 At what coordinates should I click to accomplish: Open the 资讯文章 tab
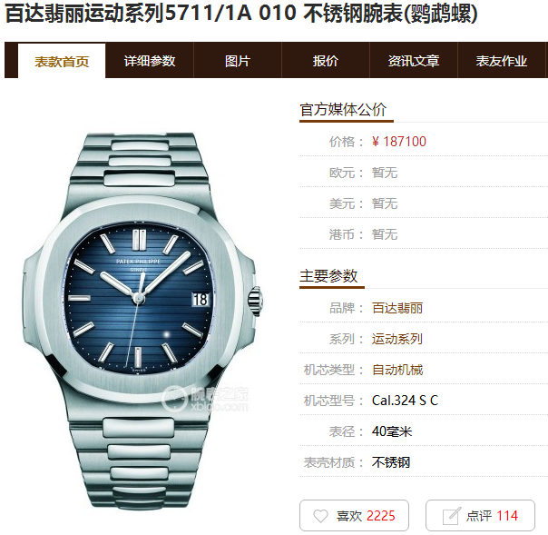(414, 61)
